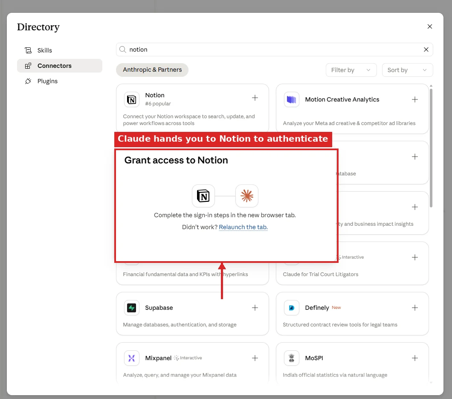
Task: Open the Mixpanel card title
Action: (x=158, y=358)
